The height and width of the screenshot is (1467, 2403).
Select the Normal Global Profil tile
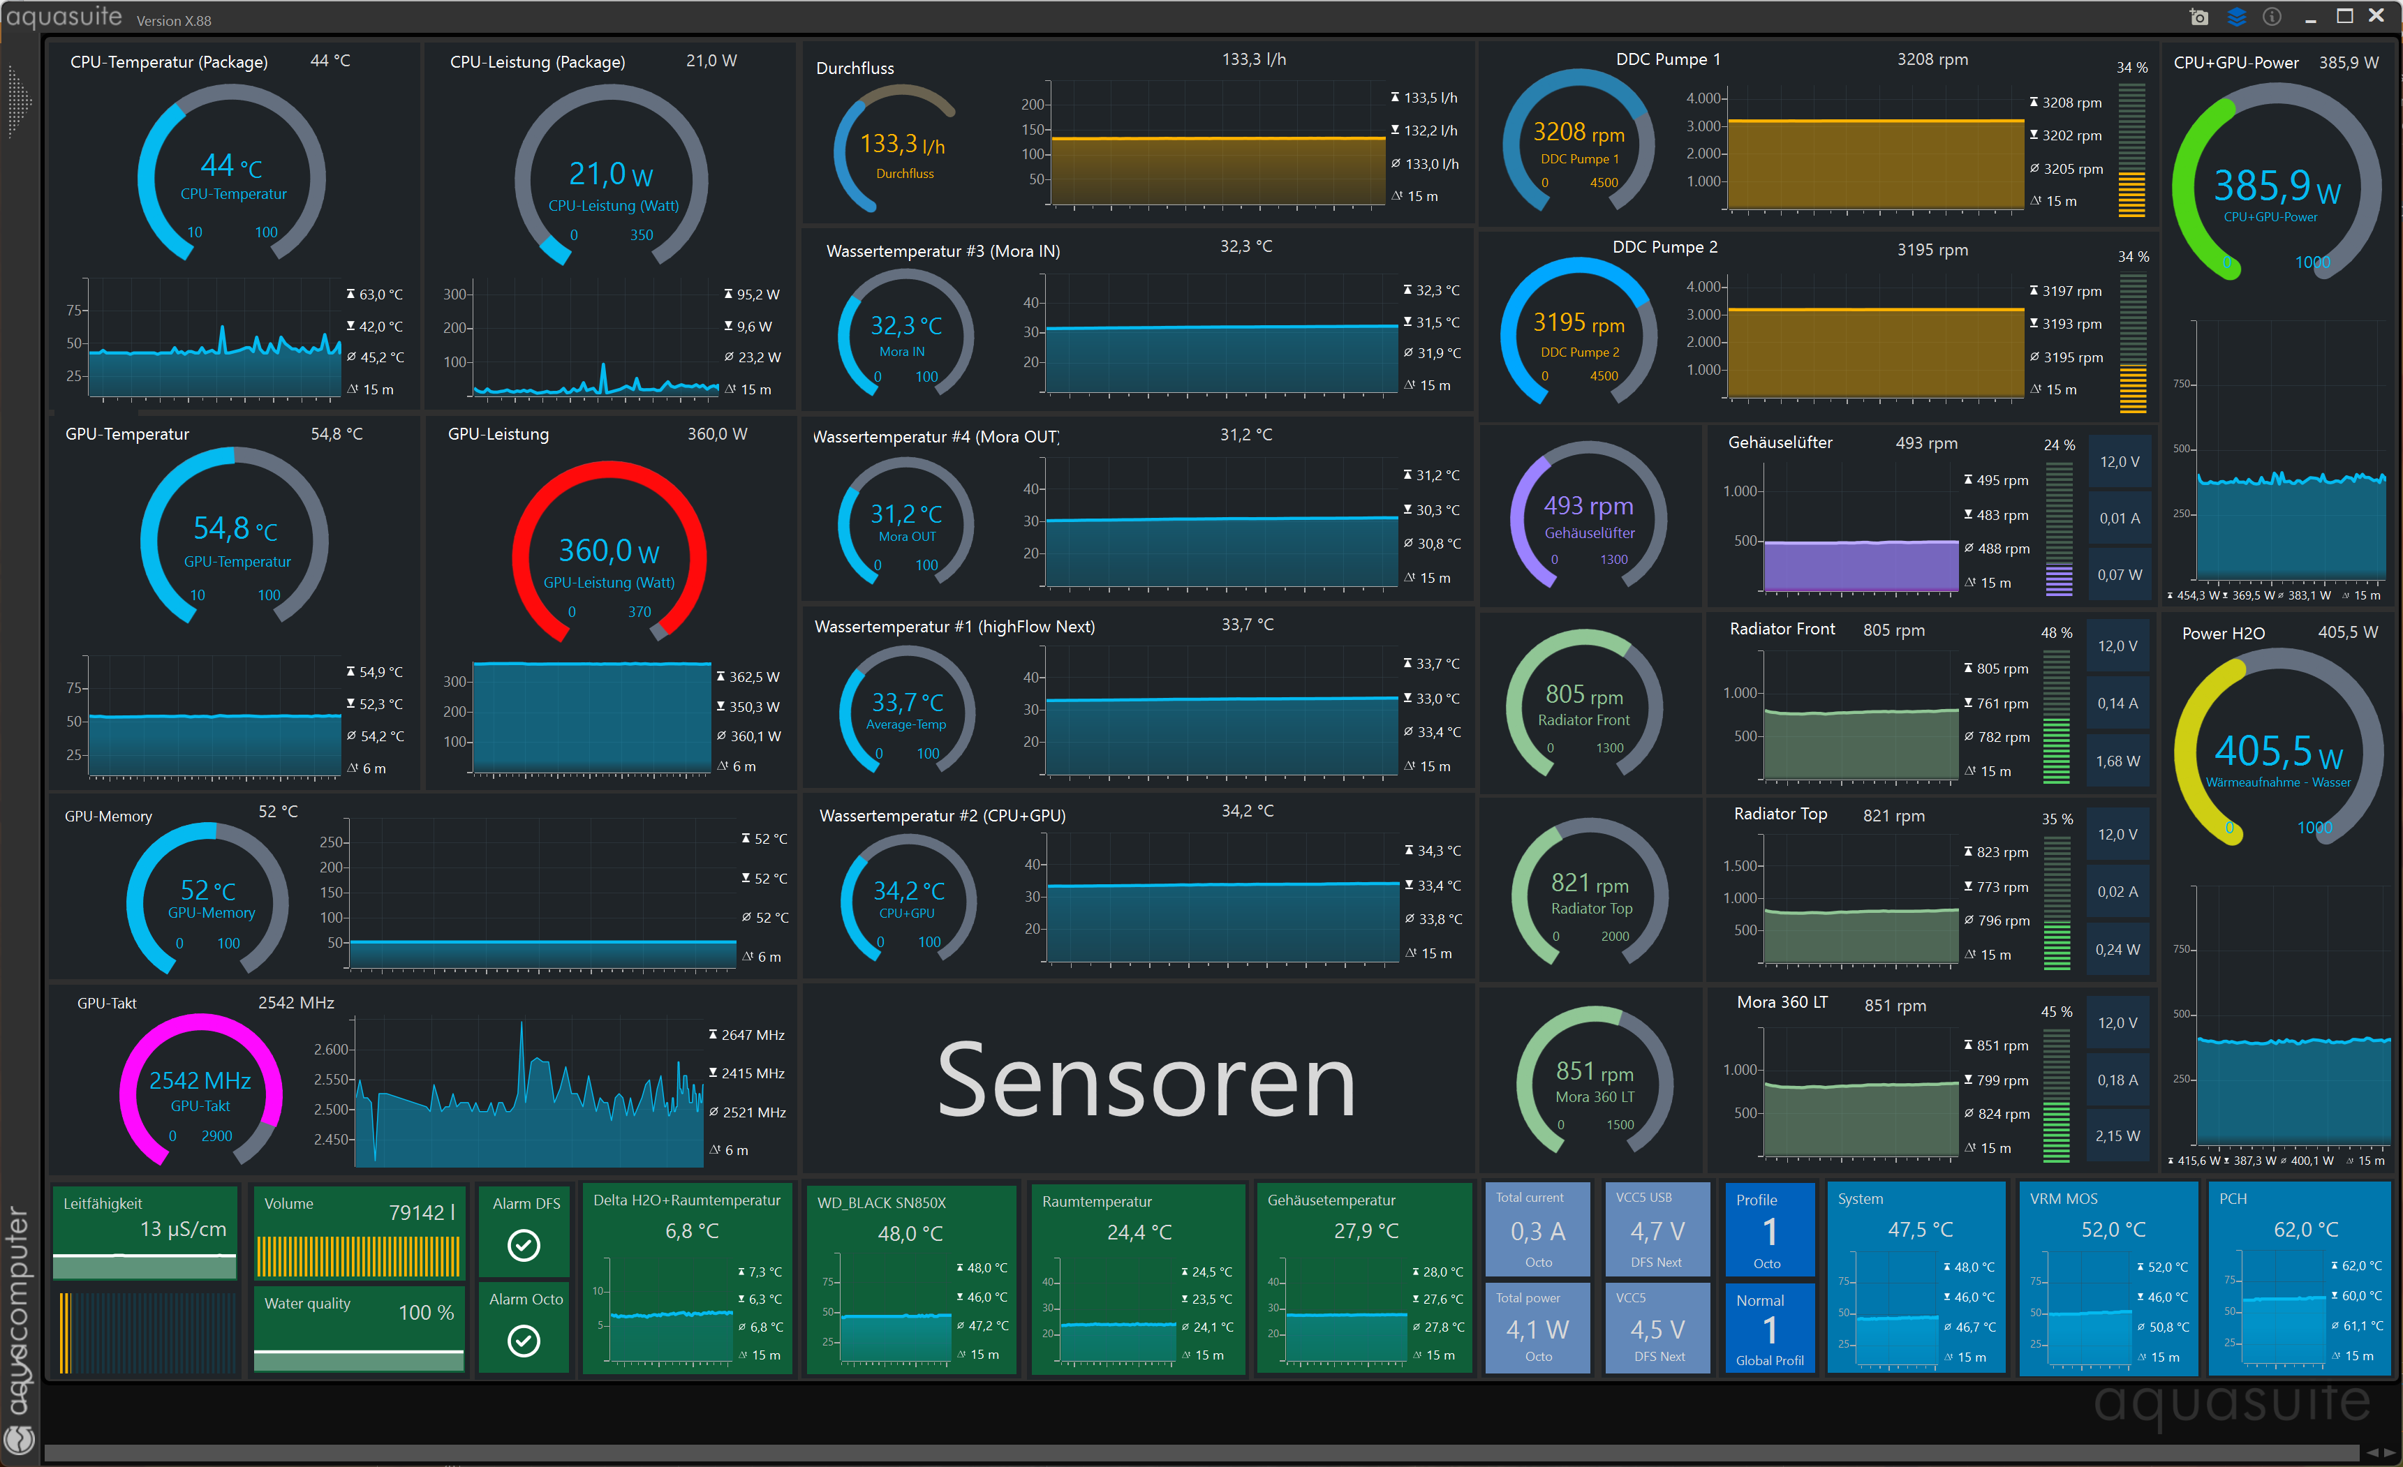coord(1768,1329)
